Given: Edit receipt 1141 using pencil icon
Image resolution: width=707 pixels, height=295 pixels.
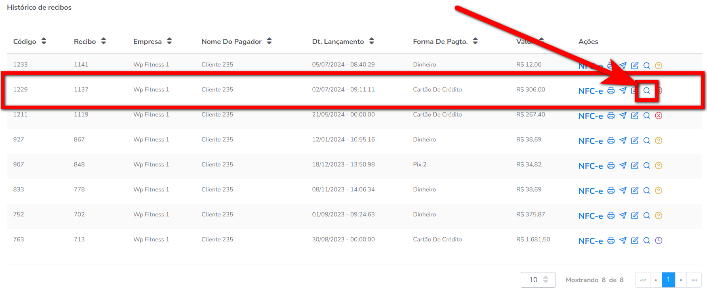Looking at the screenshot, I should [635, 66].
